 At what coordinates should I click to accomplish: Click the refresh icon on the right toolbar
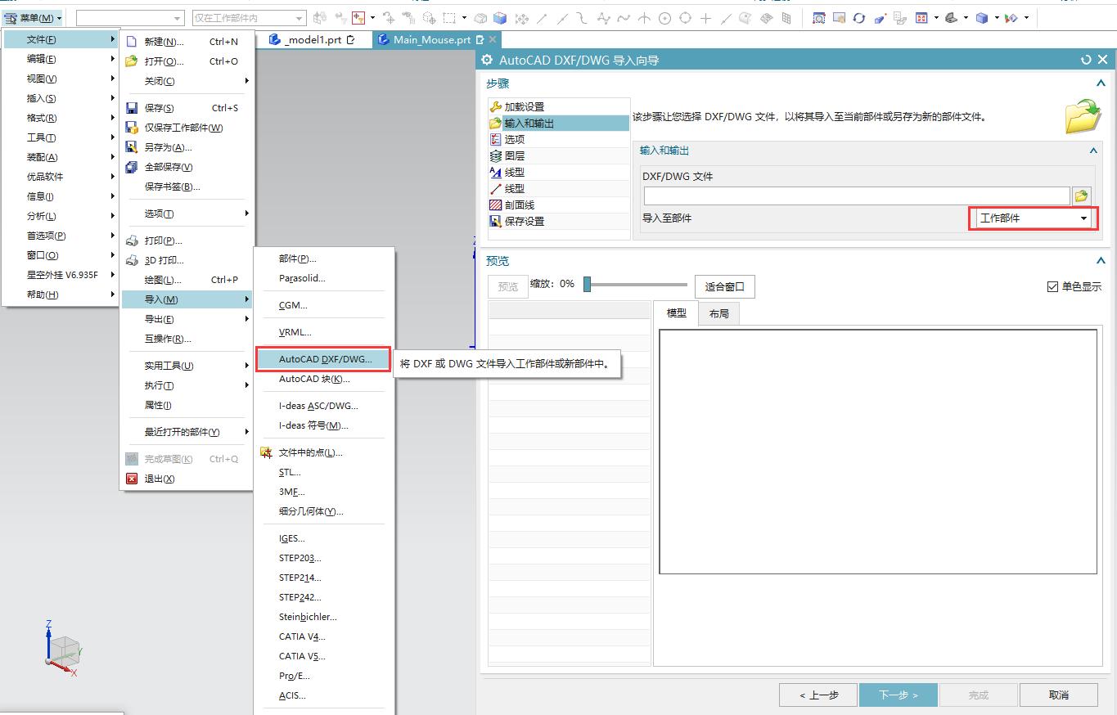[x=859, y=17]
